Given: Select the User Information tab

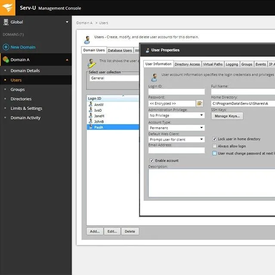Looking at the screenshot, I should [158, 64].
